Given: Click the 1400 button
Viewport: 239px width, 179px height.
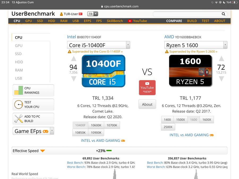Looking at the screenshot, I should point(167,120).
